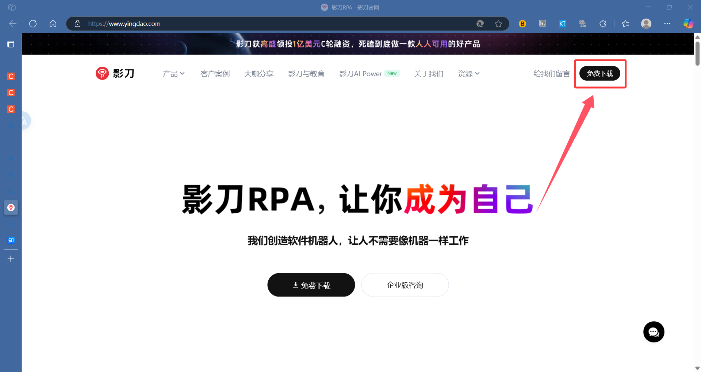This screenshot has height=372, width=701.
Task: Click the extension icon right of KT
Action: (583, 24)
